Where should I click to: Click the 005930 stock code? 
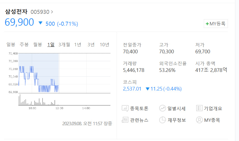pyautogui.click(x=40, y=12)
